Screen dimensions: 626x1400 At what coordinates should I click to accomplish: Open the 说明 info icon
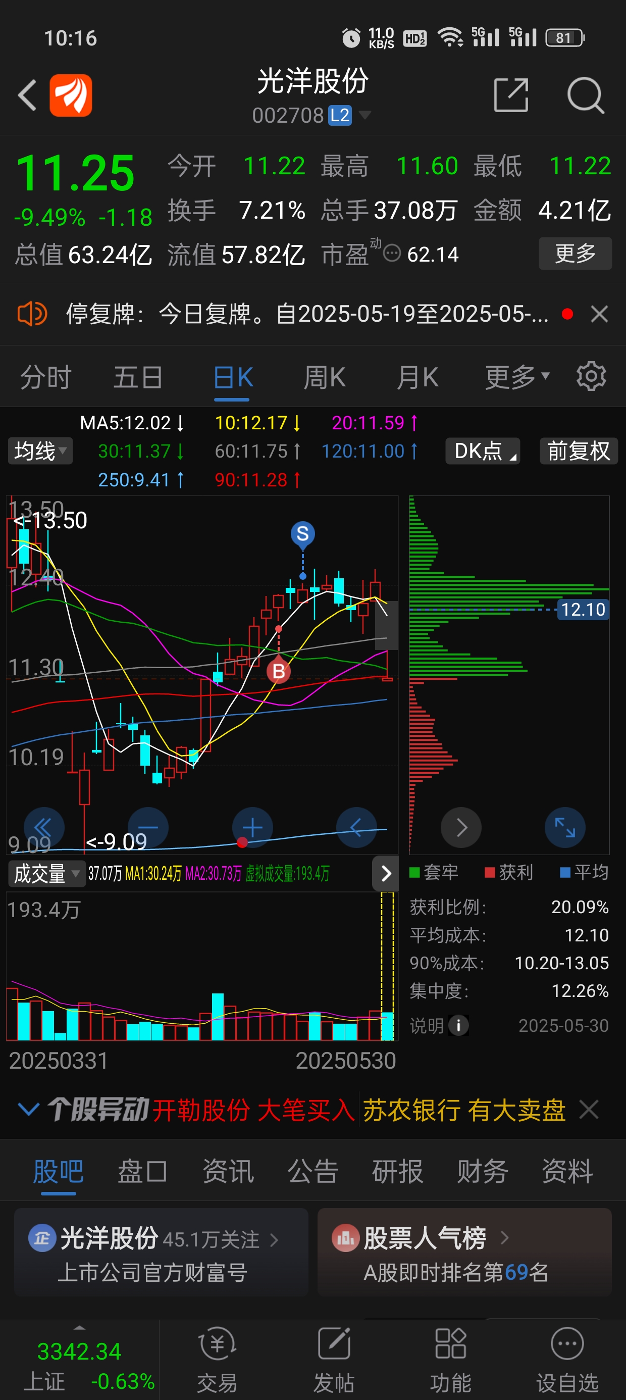coord(458,1025)
